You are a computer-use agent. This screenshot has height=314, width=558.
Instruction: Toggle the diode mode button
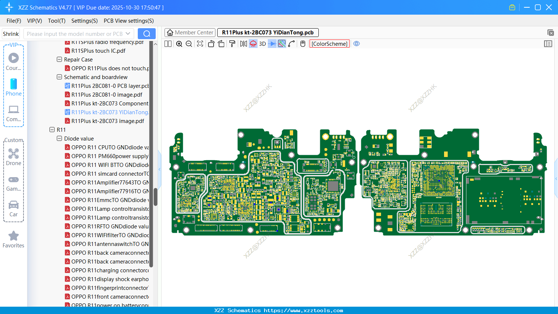point(272,44)
